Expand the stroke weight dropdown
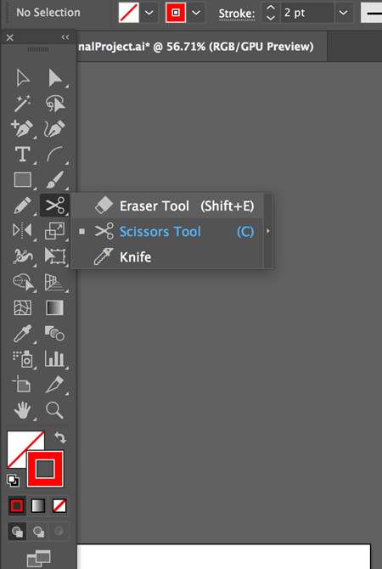 point(343,13)
